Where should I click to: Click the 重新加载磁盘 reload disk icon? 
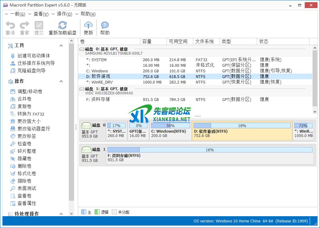(63, 25)
